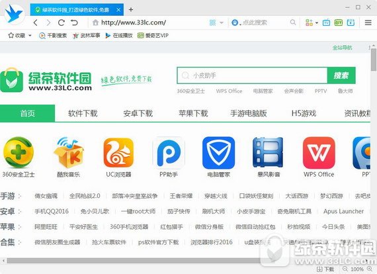Click the magnifier in browser search box
The image size is (377, 274).
[x=293, y=23]
